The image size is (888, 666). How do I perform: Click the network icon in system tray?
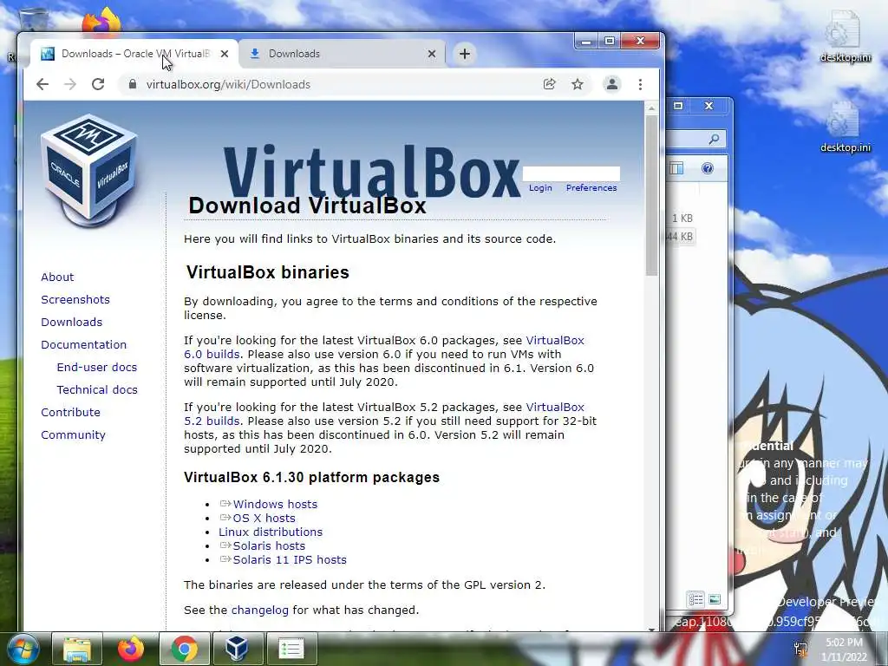coord(800,649)
